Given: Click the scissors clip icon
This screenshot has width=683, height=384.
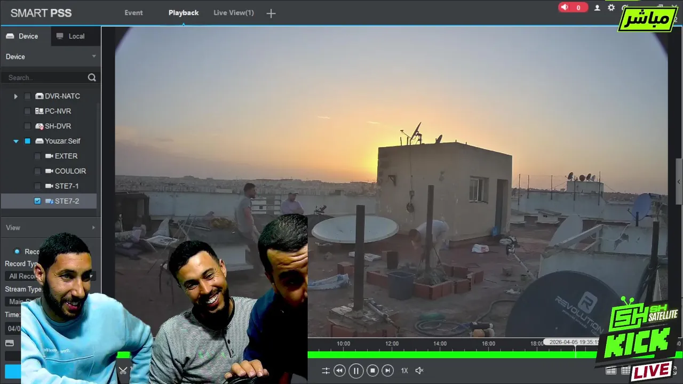Looking at the screenshot, I should (x=123, y=370).
